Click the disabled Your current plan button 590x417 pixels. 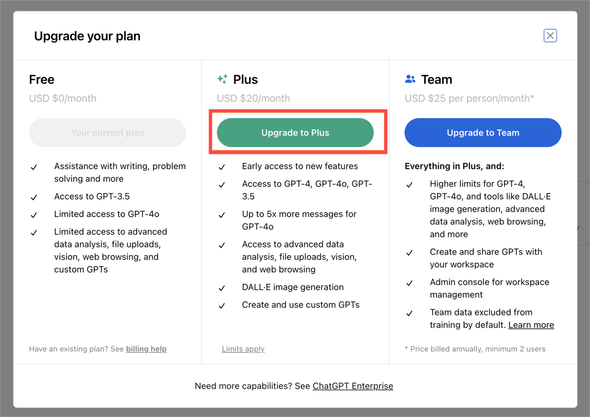pyautogui.click(x=107, y=132)
